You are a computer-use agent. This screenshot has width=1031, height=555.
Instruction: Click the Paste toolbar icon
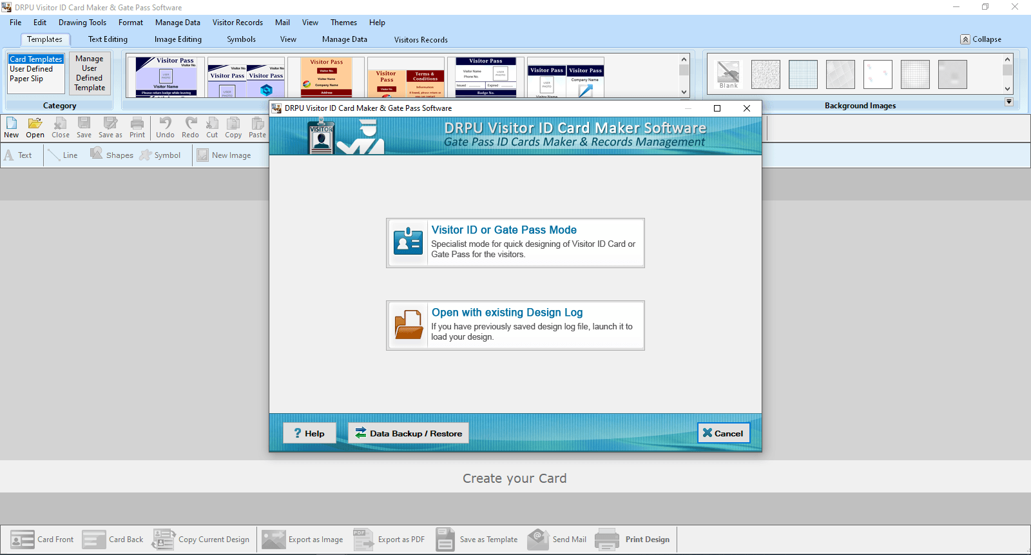(257, 127)
